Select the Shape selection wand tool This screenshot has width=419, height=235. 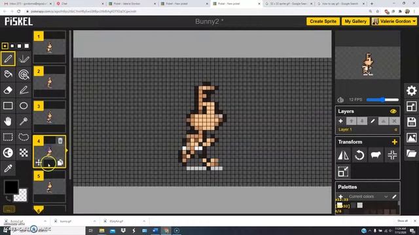[24, 121]
